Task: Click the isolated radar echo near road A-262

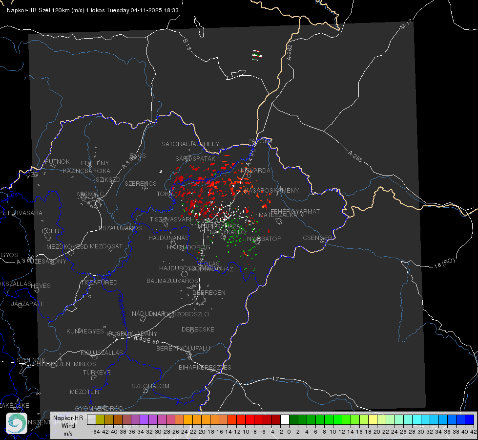Action: click(257, 55)
